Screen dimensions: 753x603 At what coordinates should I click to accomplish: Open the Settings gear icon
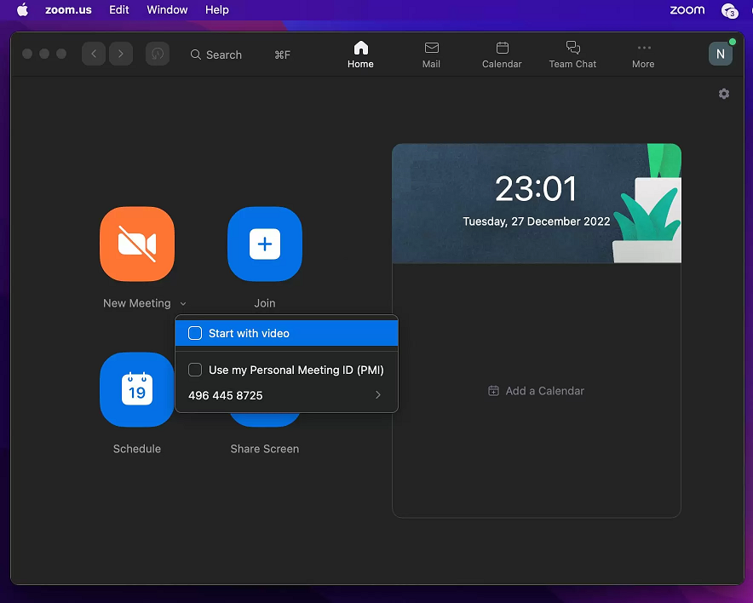(x=724, y=94)
